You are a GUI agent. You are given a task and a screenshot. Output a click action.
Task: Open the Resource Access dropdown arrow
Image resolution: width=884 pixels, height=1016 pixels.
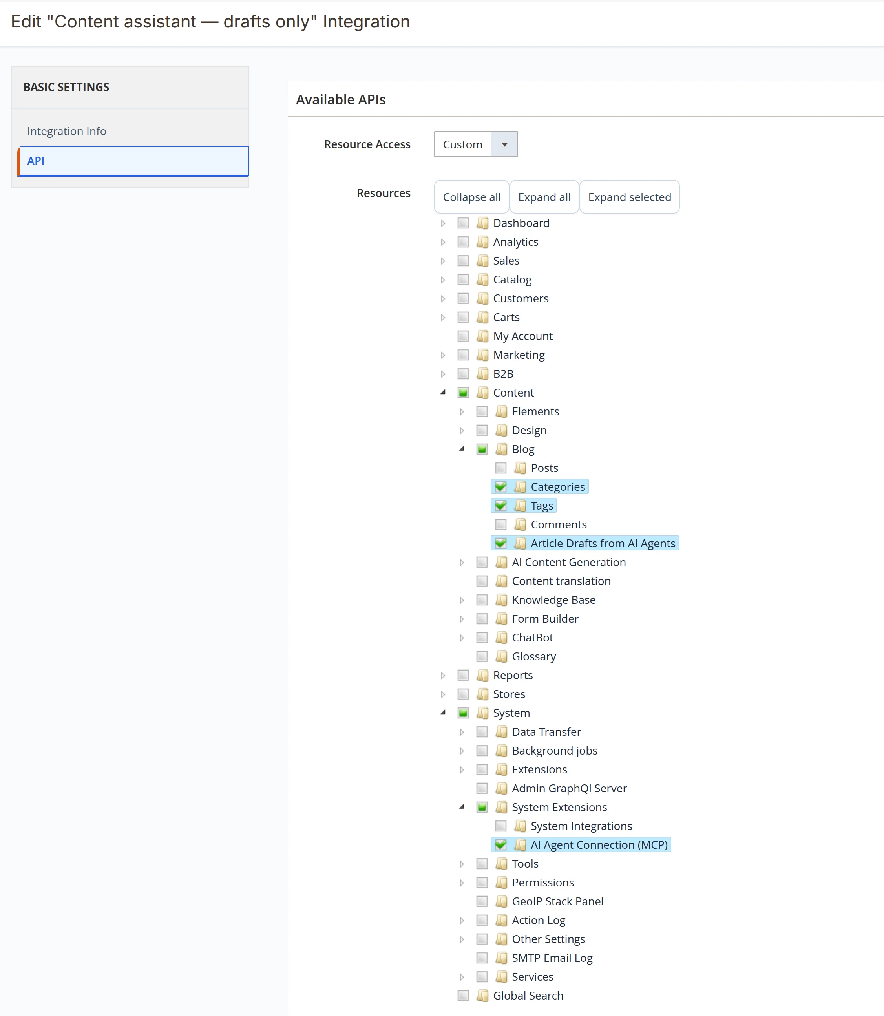coord(504,144)
